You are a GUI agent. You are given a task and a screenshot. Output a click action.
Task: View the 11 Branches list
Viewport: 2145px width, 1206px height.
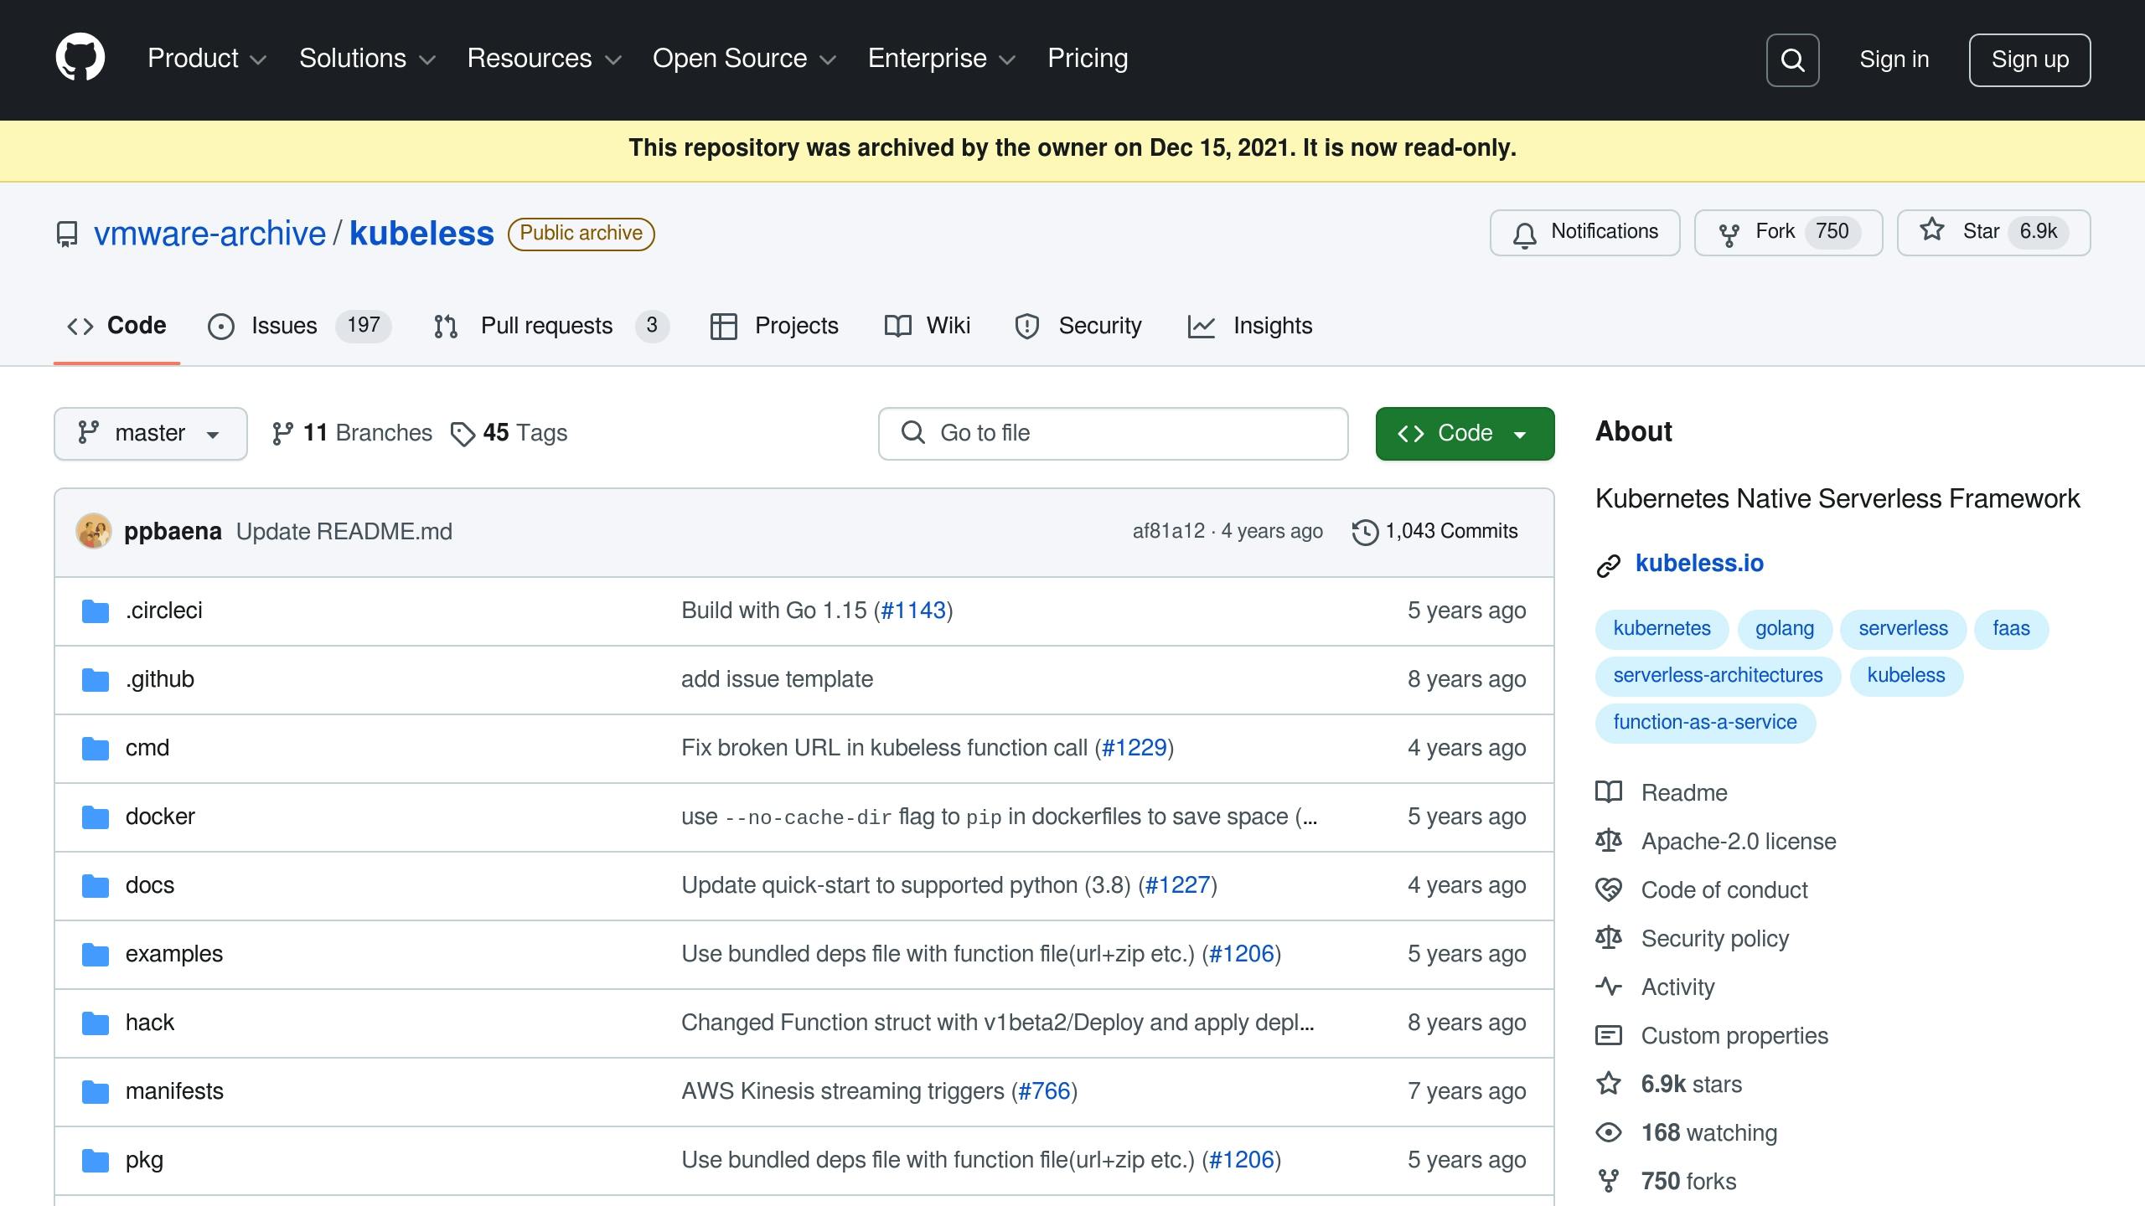click(x=352, y=433)
